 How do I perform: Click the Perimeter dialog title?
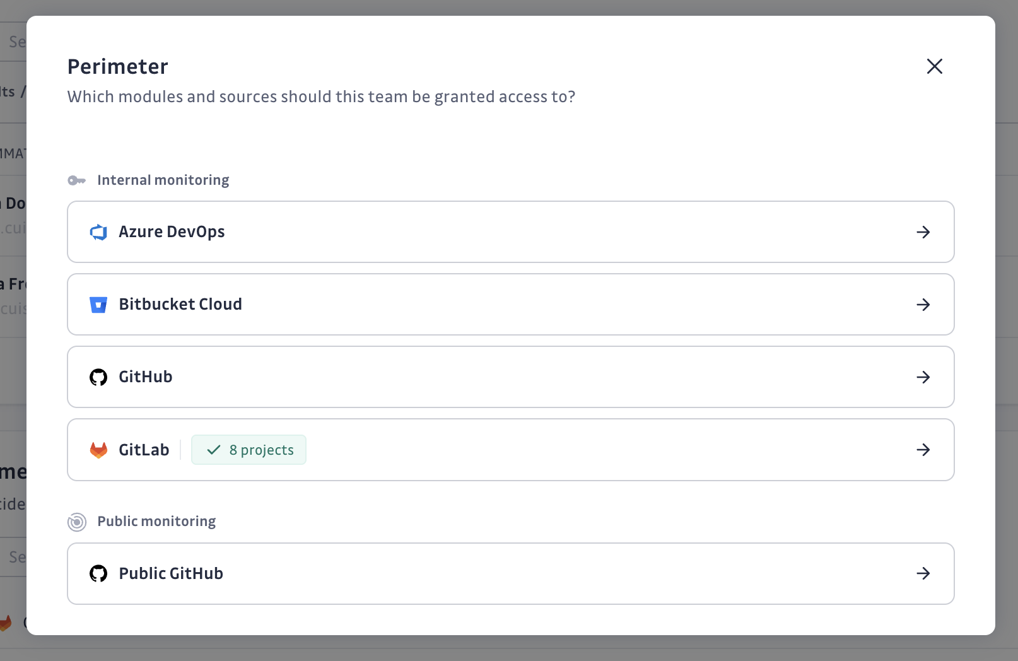[x=118, y=67]
